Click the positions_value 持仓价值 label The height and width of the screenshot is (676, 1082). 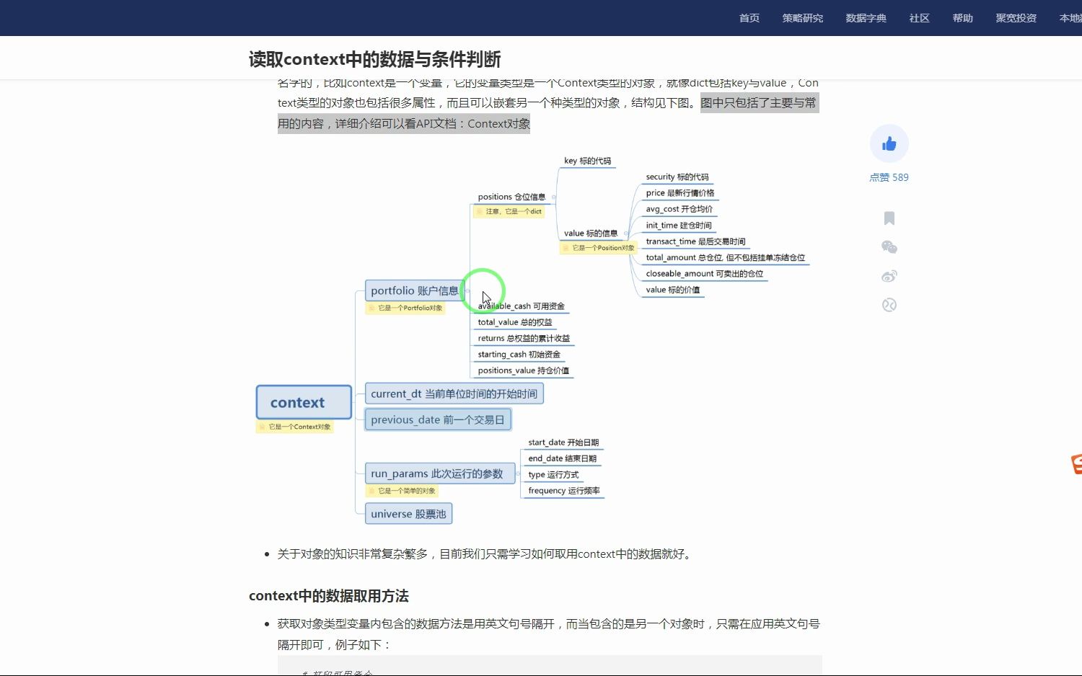coord(523,370)
